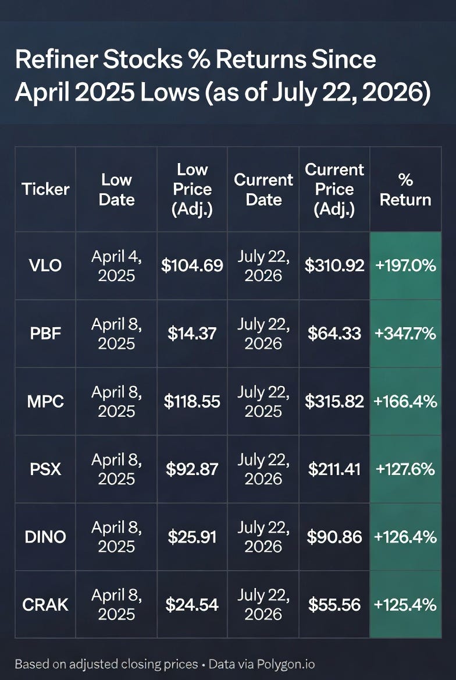Select the $55.56 CRAK price cell
The width and height of the screenshot is (456, 680).
(x=334, y=604)
